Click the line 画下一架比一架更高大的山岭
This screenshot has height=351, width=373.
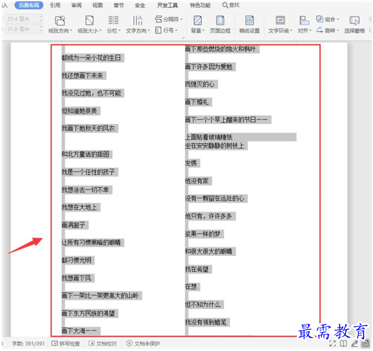click(100, 295)
